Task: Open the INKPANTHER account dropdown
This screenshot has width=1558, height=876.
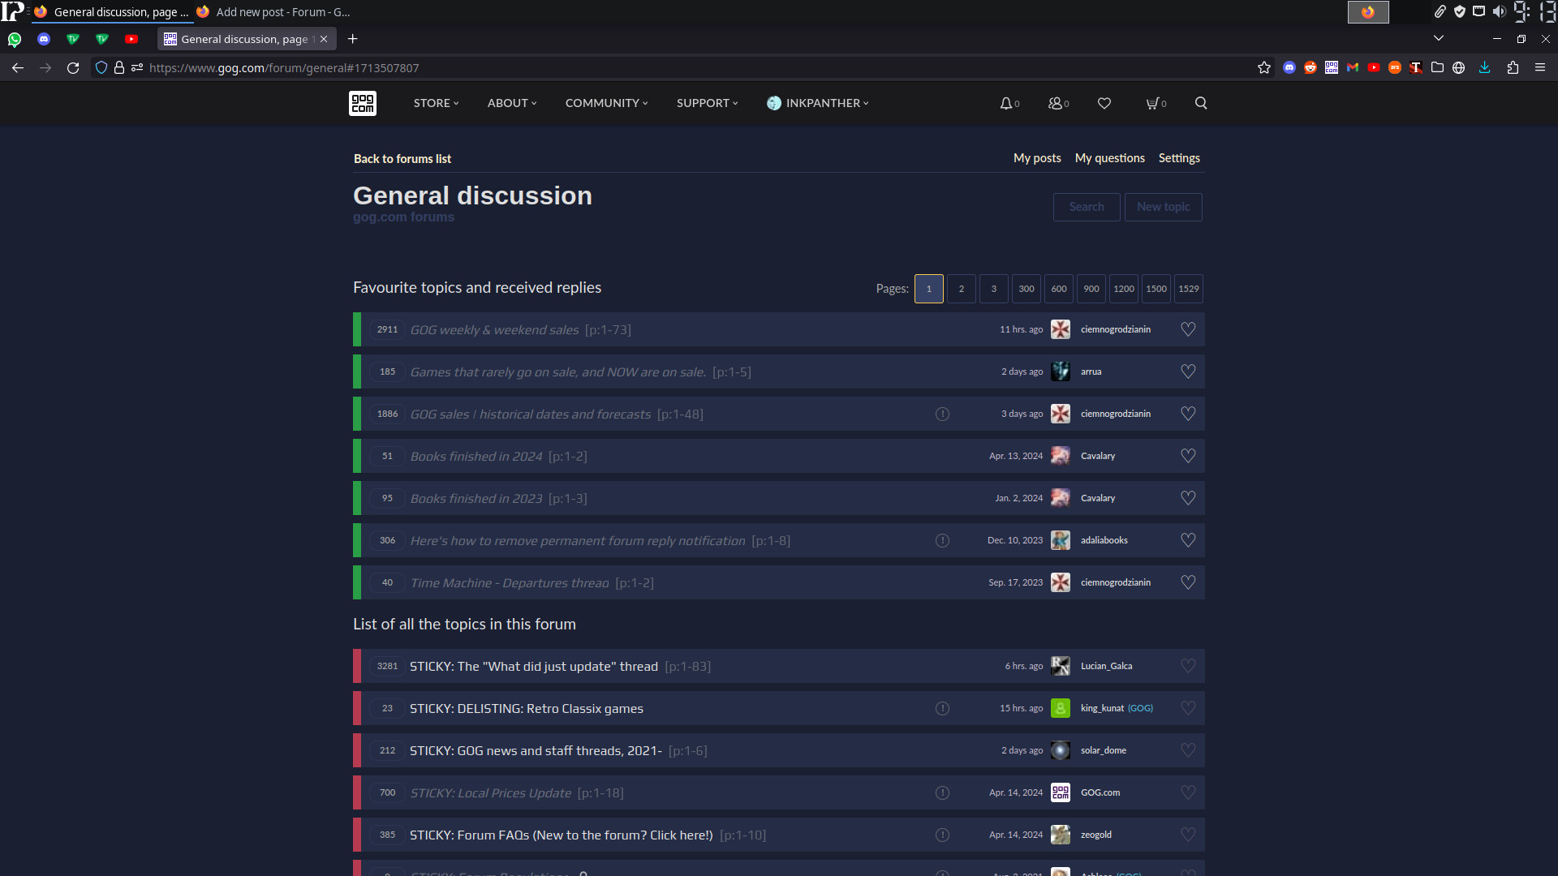Action: point(818,103)
